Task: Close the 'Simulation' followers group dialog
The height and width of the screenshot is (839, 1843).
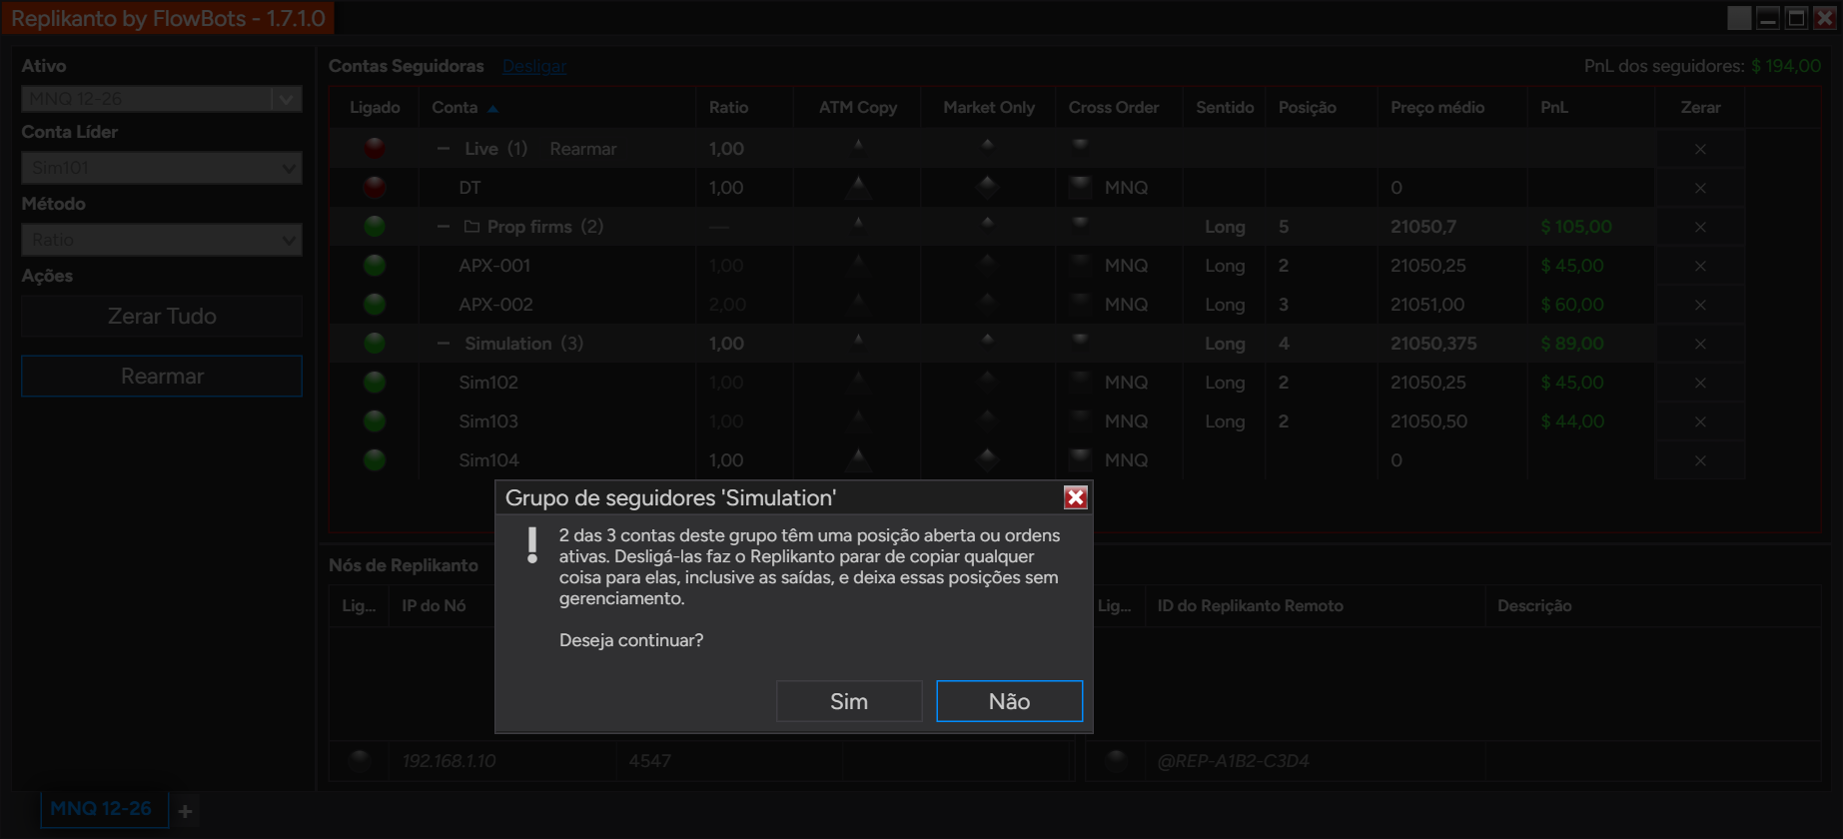Action: tap(1075, 497)
